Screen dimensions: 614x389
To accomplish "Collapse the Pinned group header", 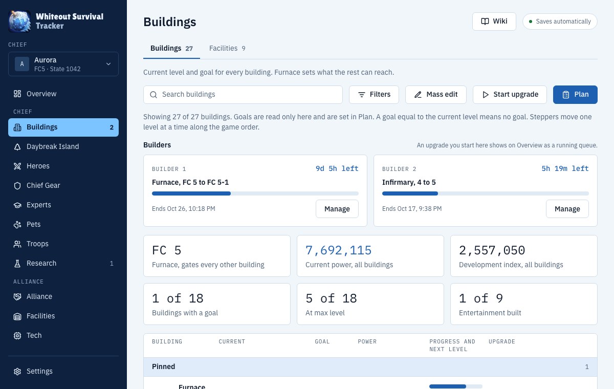I will pyautogui.click(x=370, y=366).
